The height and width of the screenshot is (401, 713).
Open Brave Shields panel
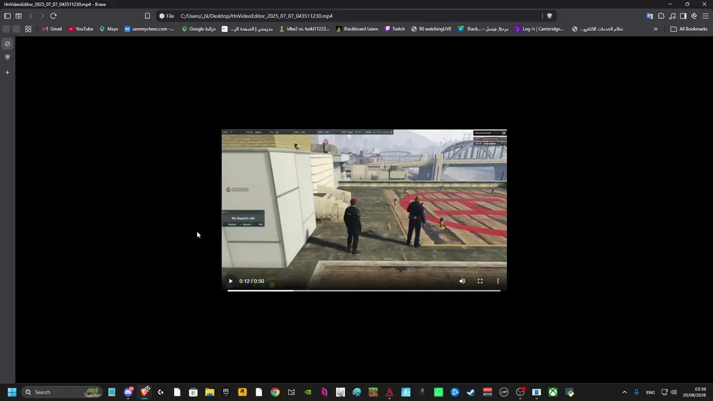tap(549, 16)
